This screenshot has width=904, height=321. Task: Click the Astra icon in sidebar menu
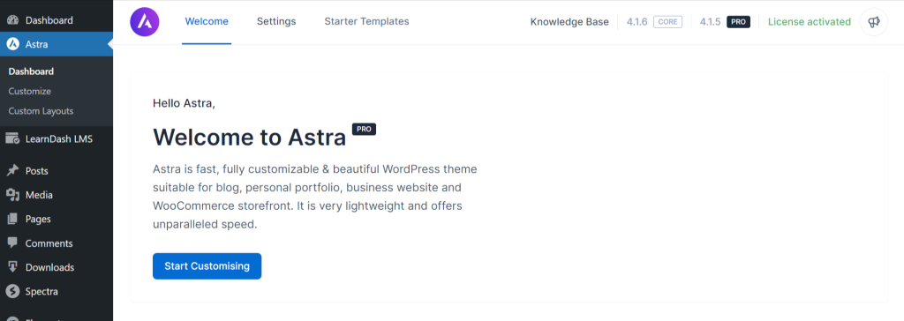tap(12, 44)
